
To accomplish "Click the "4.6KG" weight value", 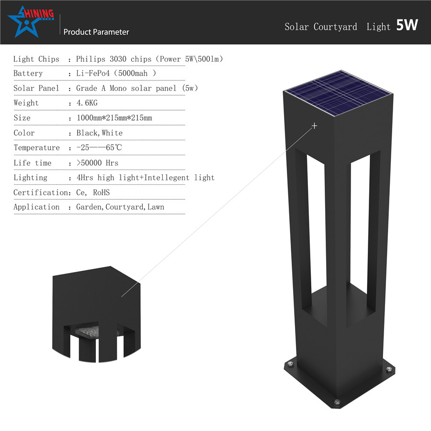I will (87, 103).
